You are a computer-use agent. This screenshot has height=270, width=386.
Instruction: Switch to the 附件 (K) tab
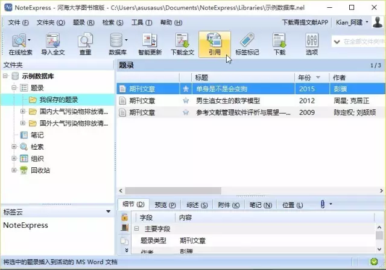coord(229,205)
